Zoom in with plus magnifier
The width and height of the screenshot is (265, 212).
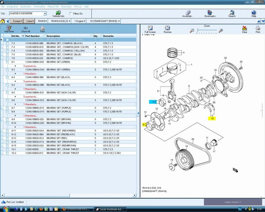click(x=221, y=30)
